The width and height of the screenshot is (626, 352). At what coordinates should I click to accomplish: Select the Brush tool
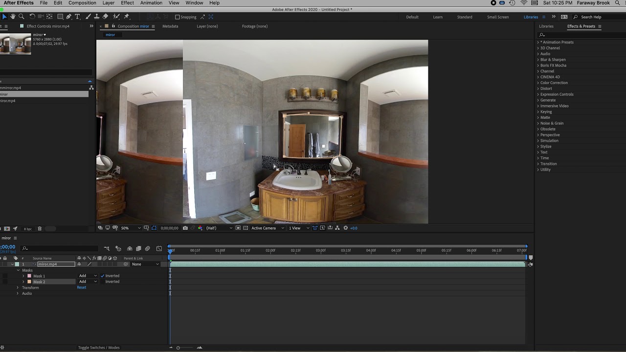[x=88, y=17]
